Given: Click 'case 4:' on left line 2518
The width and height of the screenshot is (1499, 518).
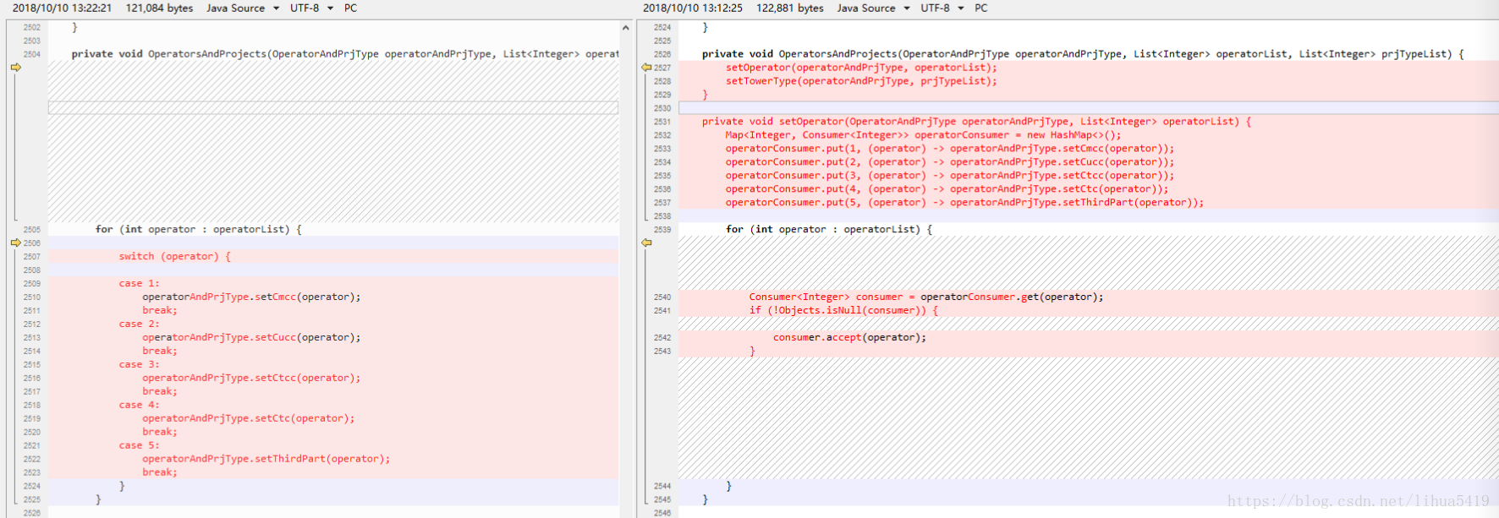Looking at the screenshot, I should pos(139,405).
